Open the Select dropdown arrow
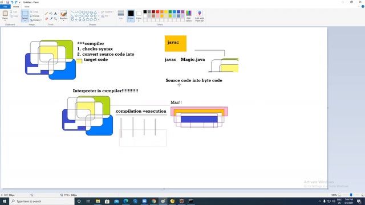Screen dimensions: 365x205 (25, 20)
